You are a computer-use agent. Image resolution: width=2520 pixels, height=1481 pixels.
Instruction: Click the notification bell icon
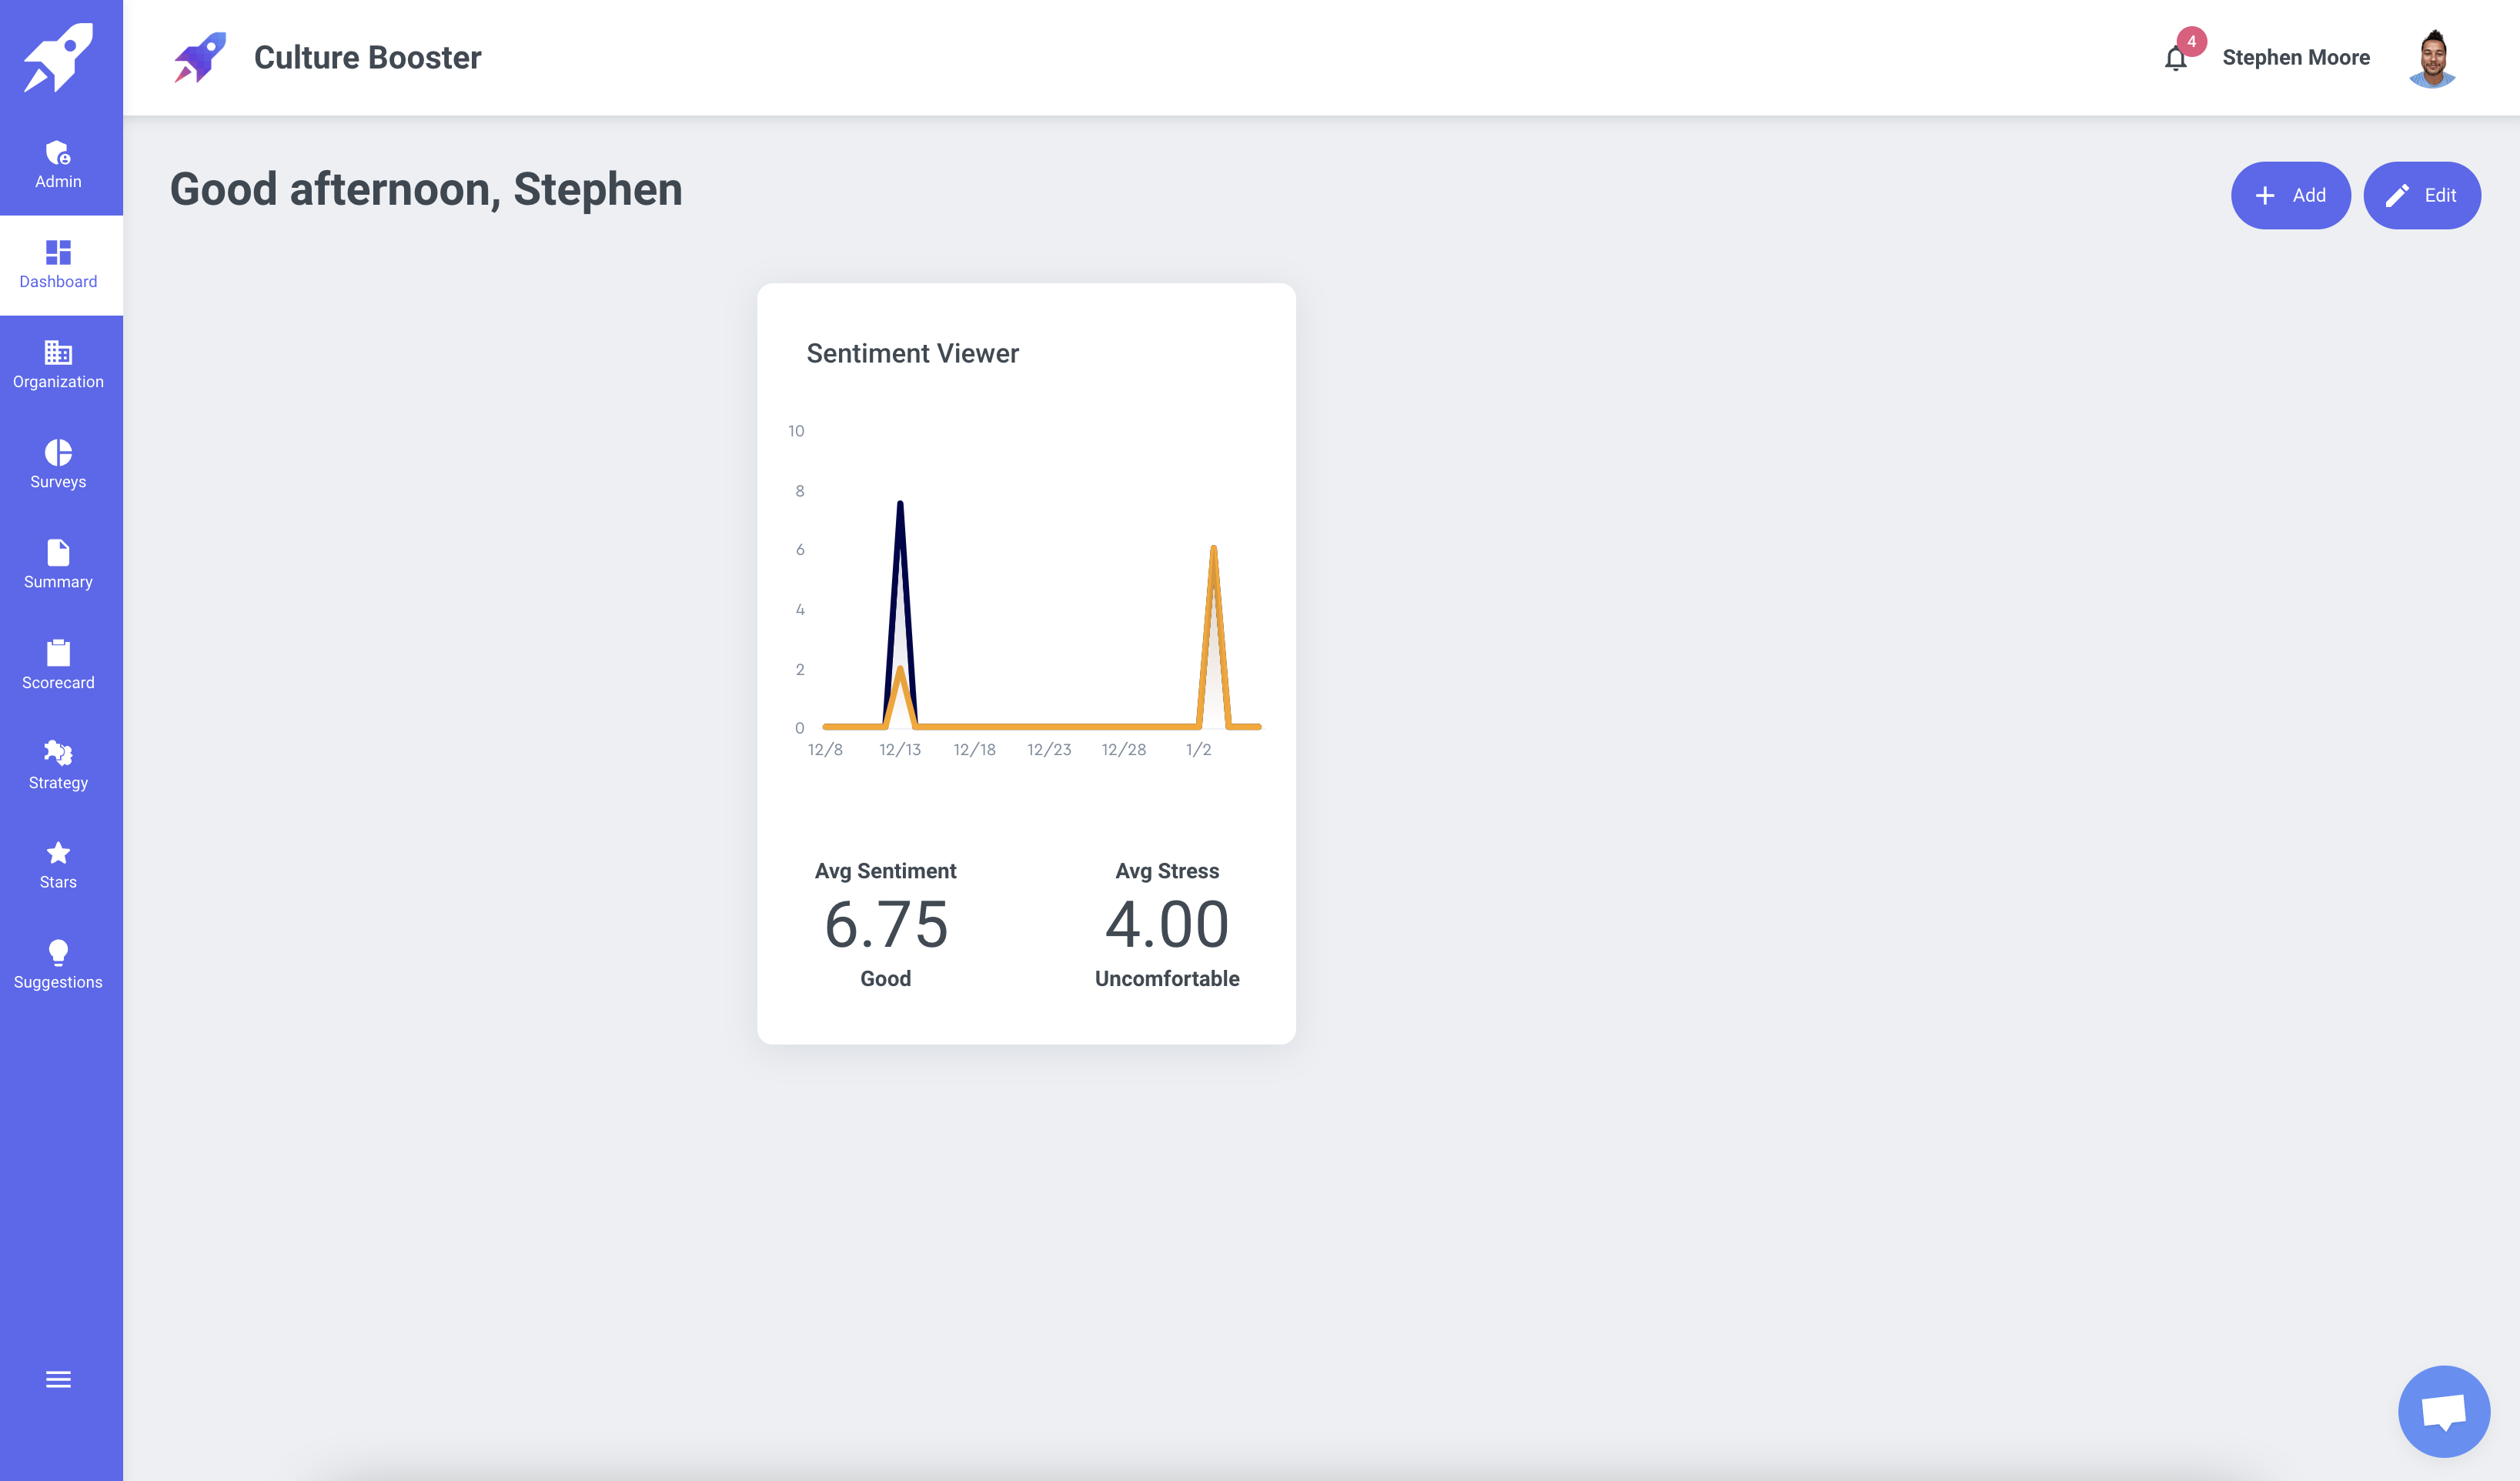(2175, 59)
